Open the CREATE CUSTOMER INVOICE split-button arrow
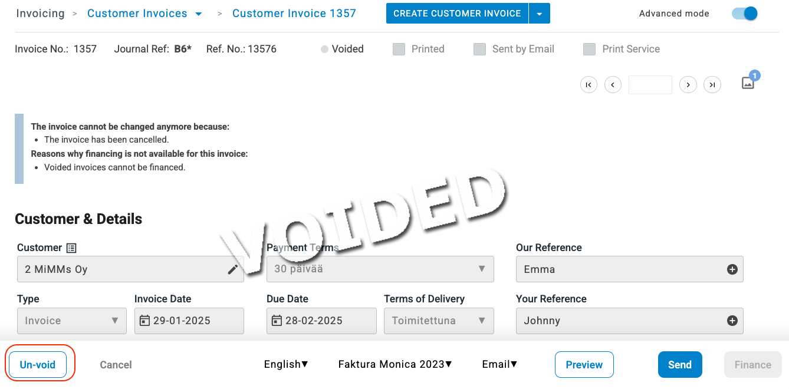The height and width of the screenshot is (389, 789). pyautogui.click(x=540, y=13)
